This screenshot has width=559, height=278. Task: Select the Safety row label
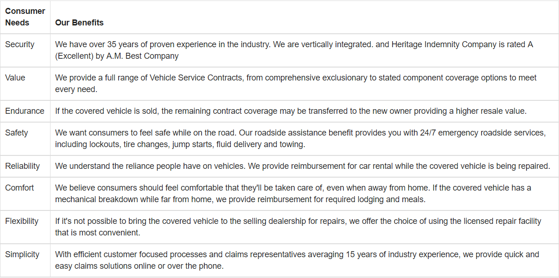16,133
